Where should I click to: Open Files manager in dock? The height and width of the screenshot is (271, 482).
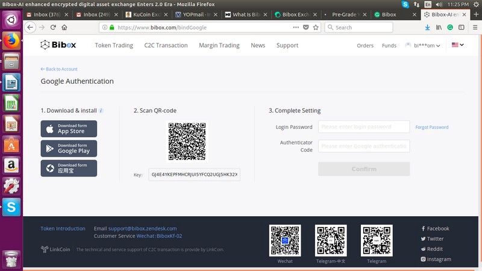coord(11,61)
